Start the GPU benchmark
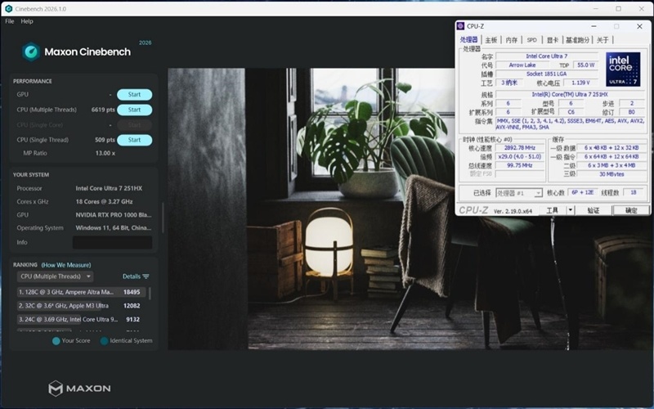Viewport: 654px width, 409px height. tap(134, 94)
